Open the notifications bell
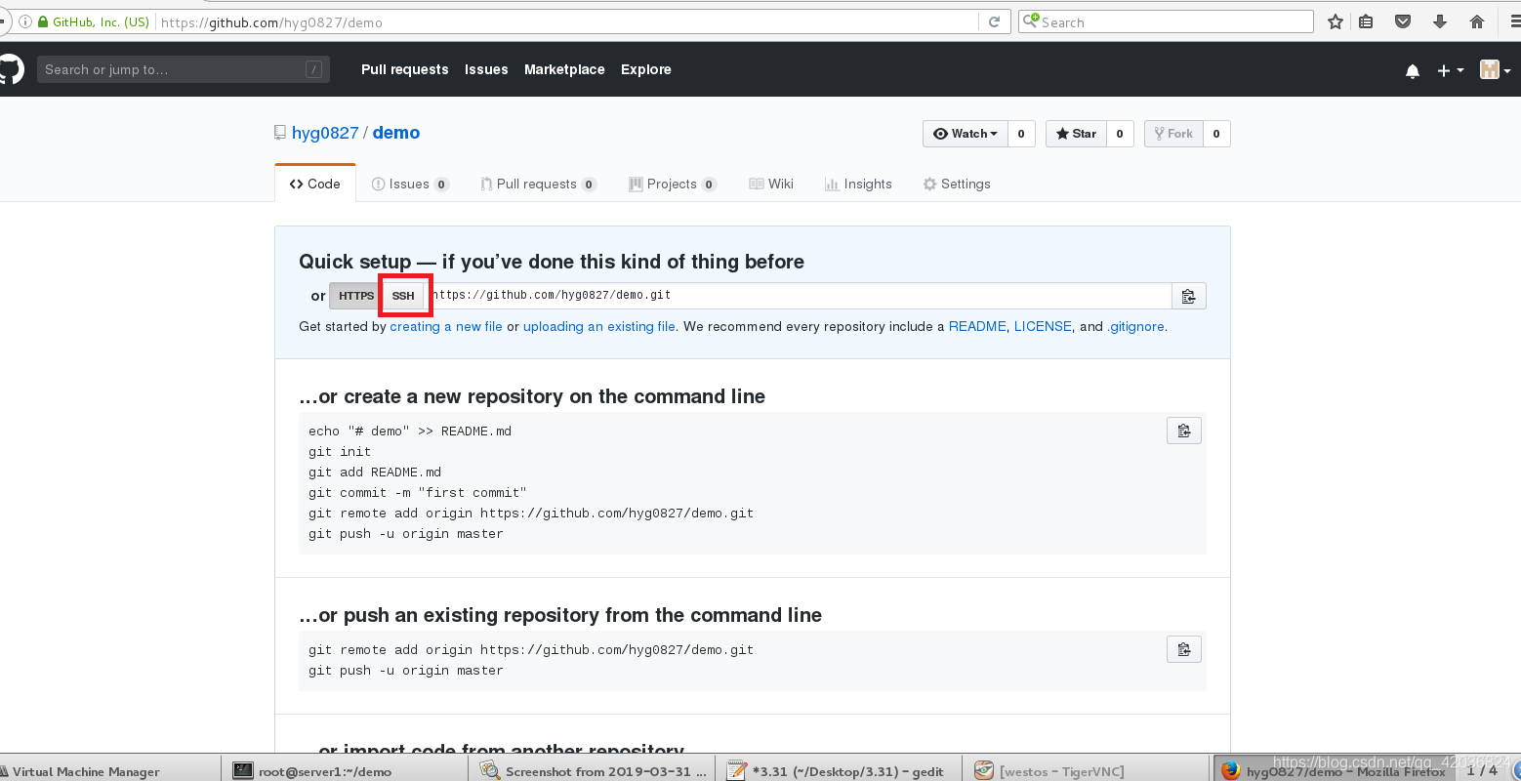The height and width of the screenshot is (781, 1521). [x=1412, y=70]
